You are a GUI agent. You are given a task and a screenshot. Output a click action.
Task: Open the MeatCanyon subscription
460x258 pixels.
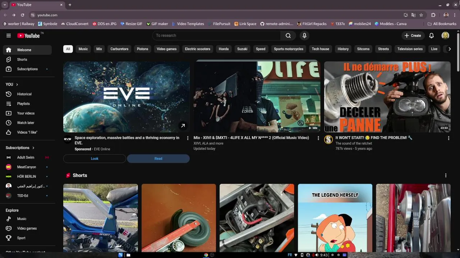point(27,167)
